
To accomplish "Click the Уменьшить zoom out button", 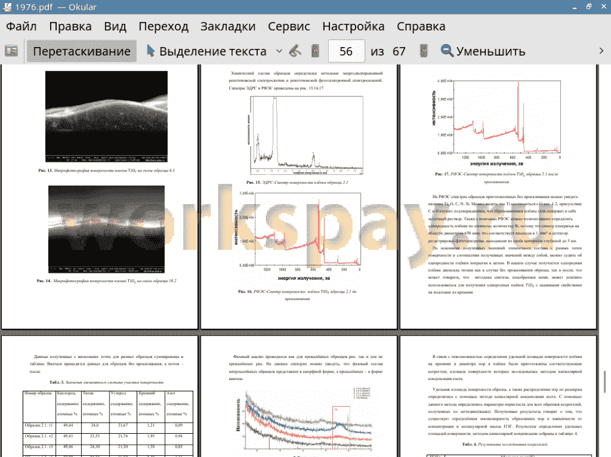I will coord(483,51).
